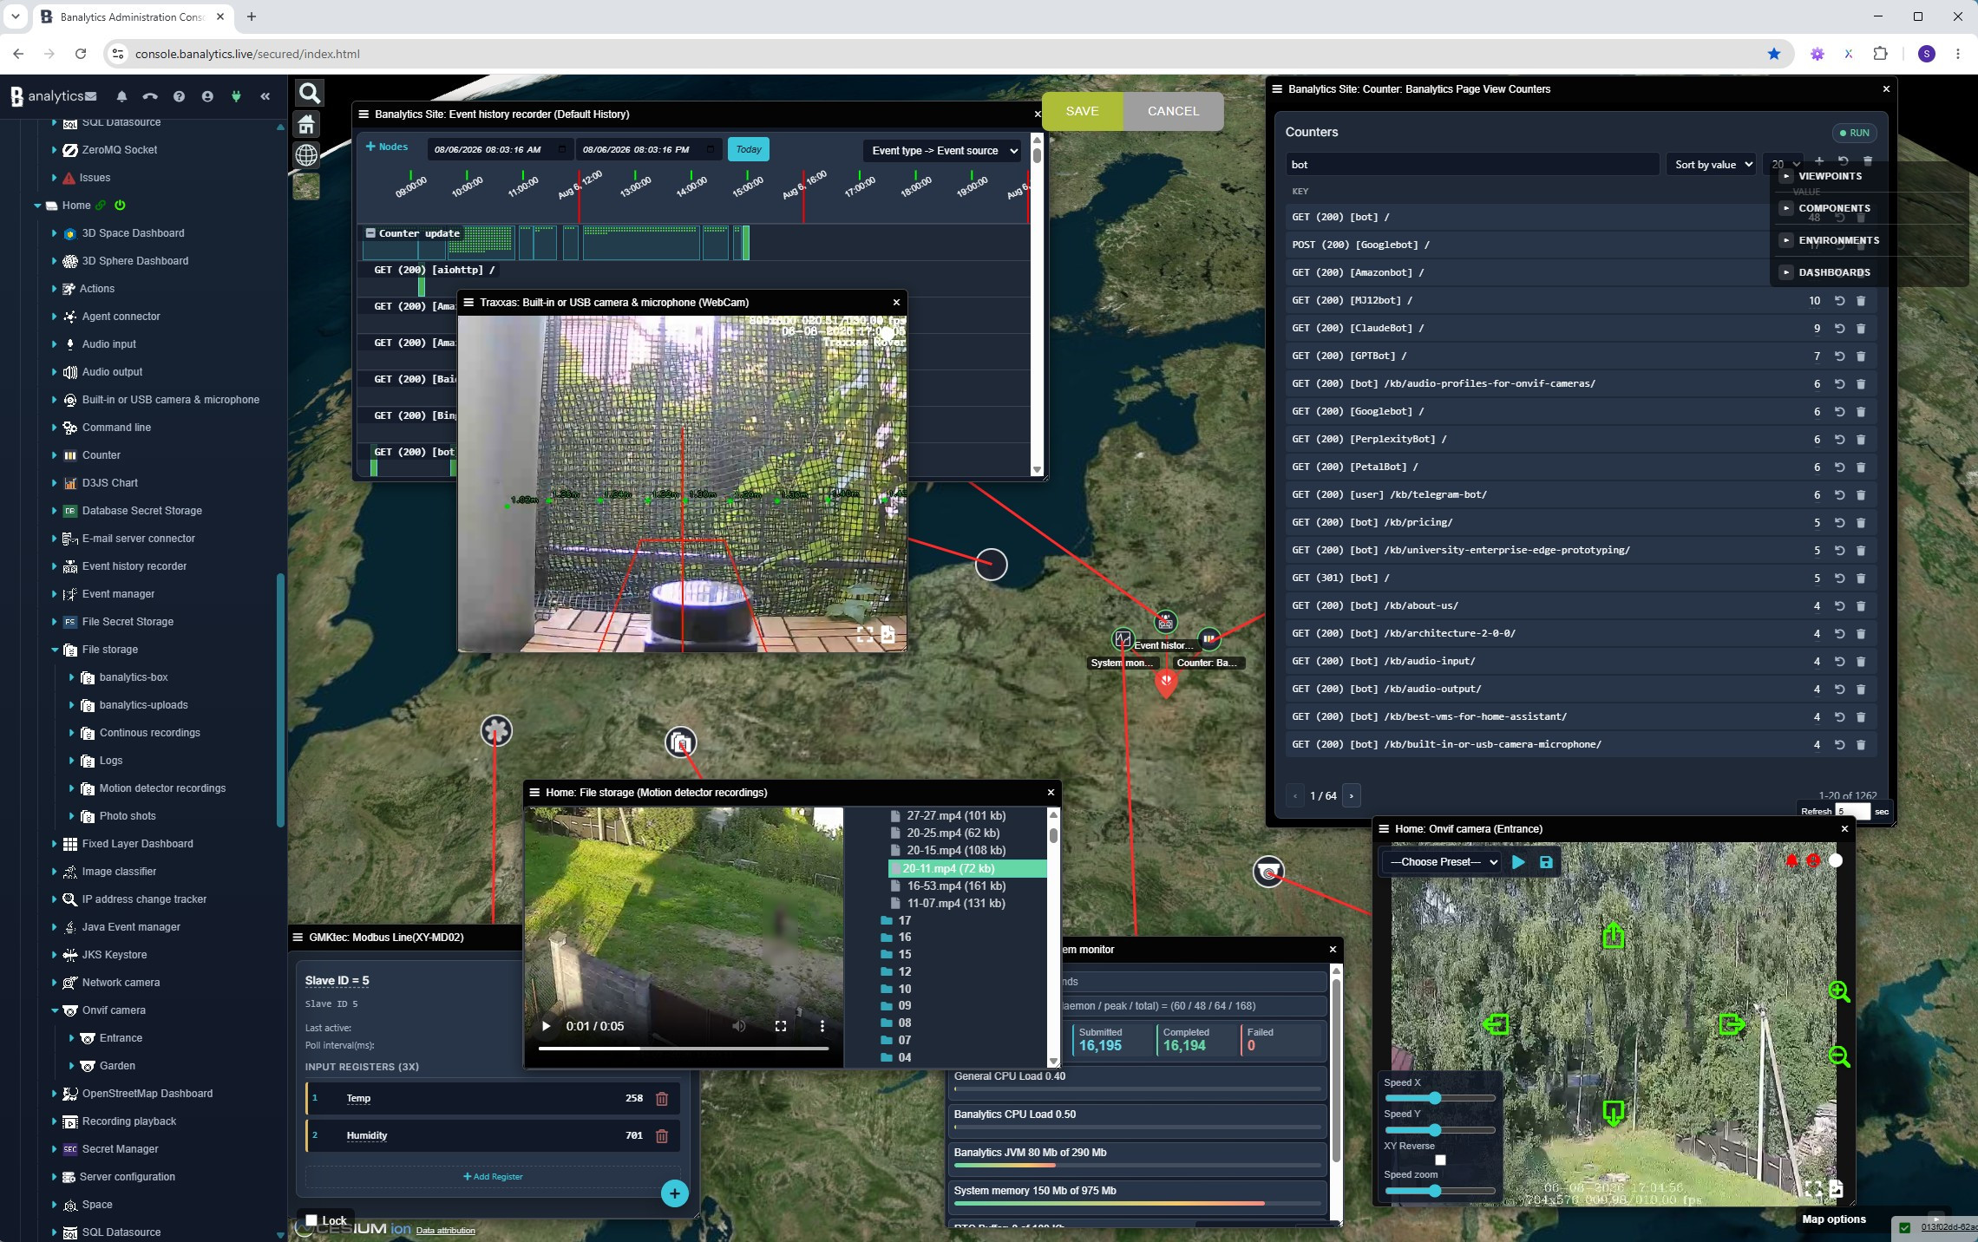Click + Nodes in event history recorder
1978x1242 pixels.
tap(387, 147)
